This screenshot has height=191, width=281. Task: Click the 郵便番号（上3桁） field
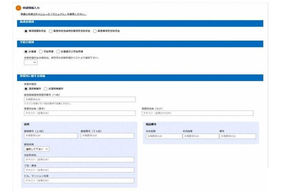click(x=51, y=136)
